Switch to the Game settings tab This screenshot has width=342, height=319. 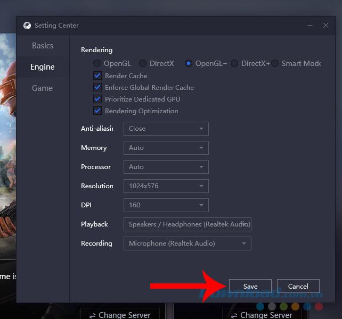tap(43, 88)
